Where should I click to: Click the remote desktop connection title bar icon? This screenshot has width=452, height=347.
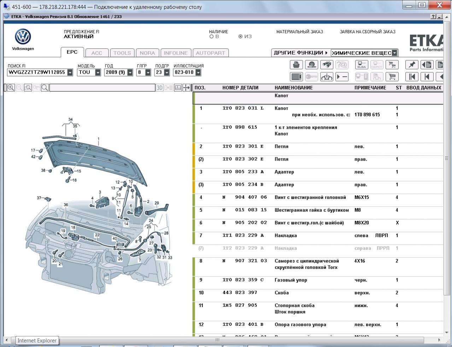click(6, 6)
